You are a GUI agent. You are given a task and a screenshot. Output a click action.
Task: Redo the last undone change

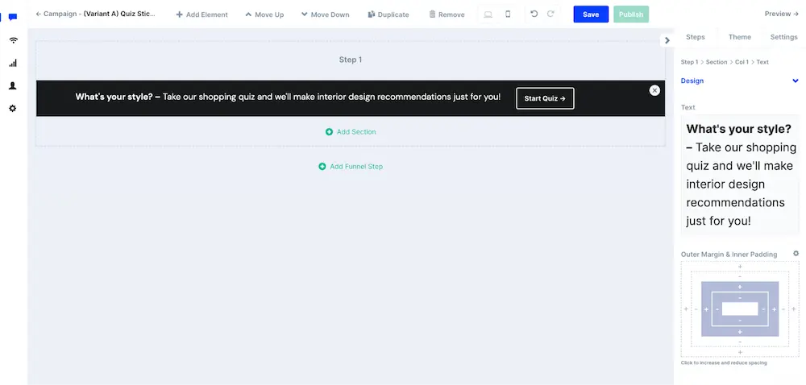[x=550, y=14]
